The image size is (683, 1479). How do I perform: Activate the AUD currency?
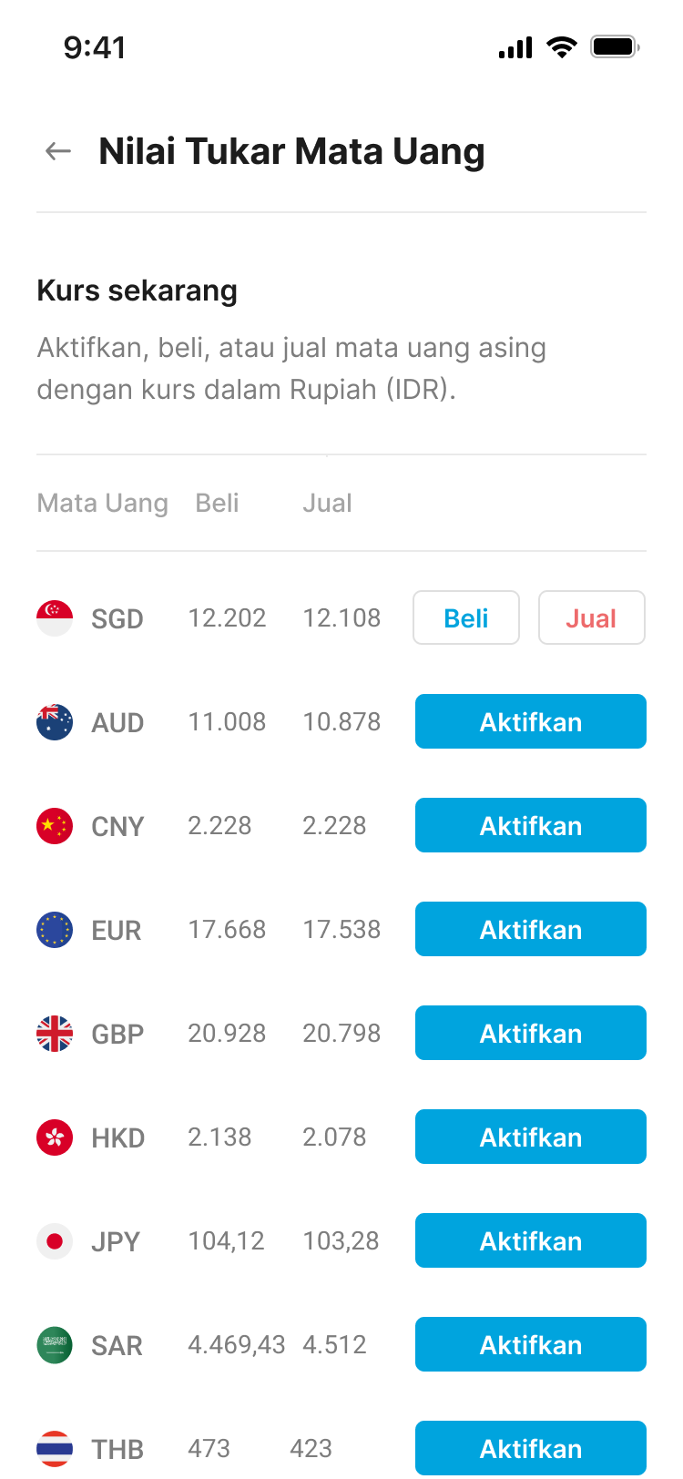coord(530,722)
